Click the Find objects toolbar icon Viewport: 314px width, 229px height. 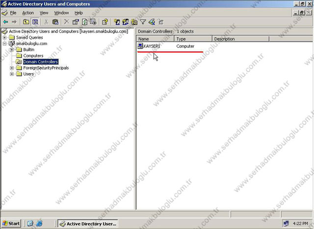[152, 22]
